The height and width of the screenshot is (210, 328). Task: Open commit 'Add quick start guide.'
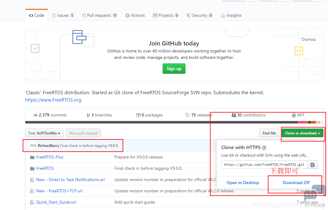click(x=135, y=202)
